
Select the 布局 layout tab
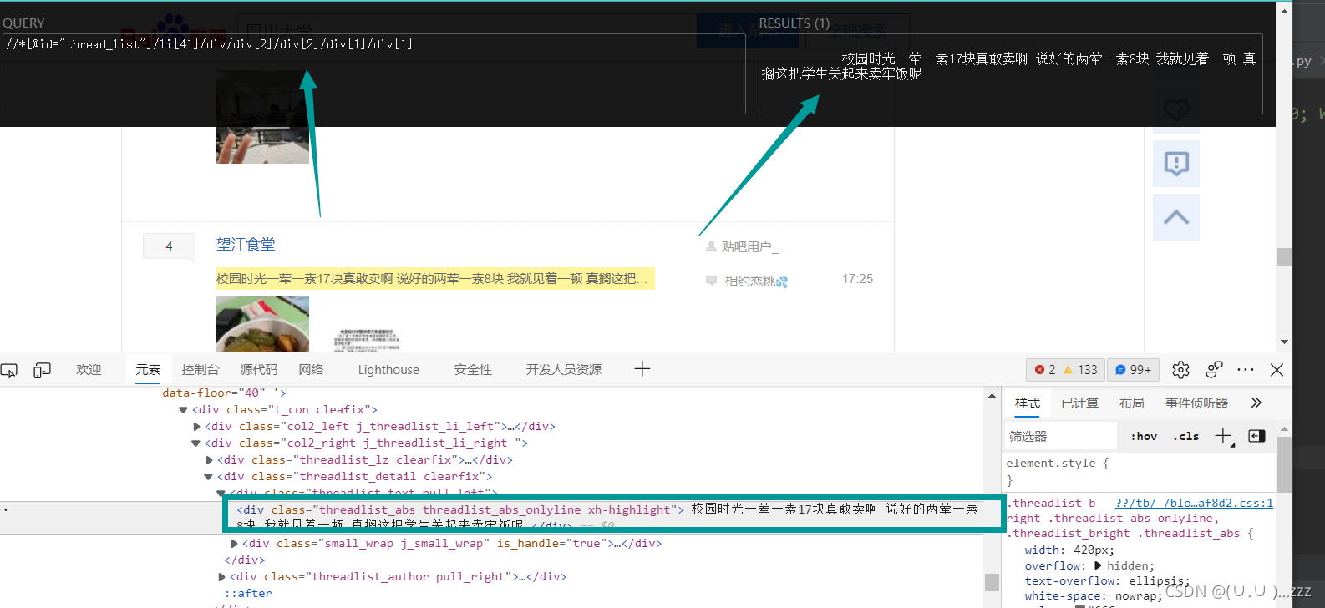[x=1131, y=403]
